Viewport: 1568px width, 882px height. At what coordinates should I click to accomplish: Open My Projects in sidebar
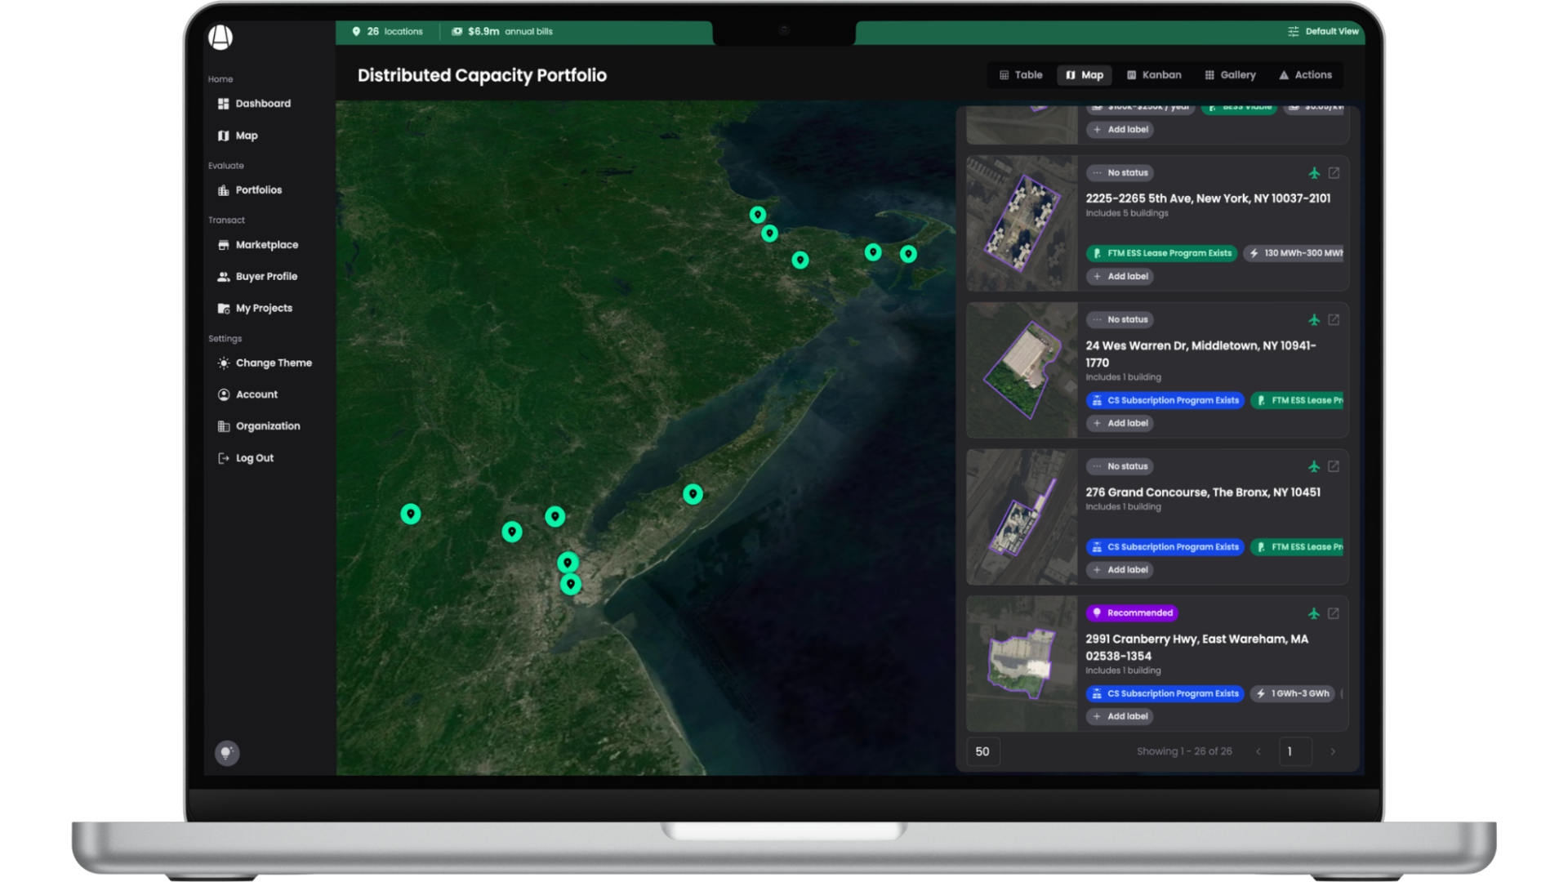coord(255,309)
